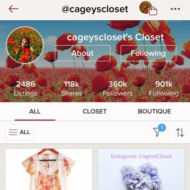Tap the hamburger lines icon beside ALL
The height and width of the screenshot is (190, 190).
(x=13, y=132)
